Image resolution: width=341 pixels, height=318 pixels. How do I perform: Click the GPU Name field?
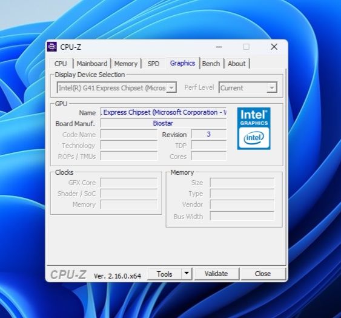coord(164,112)
